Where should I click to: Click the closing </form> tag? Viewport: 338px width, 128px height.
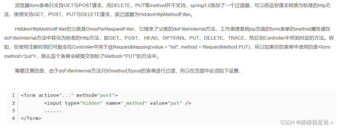31,118
